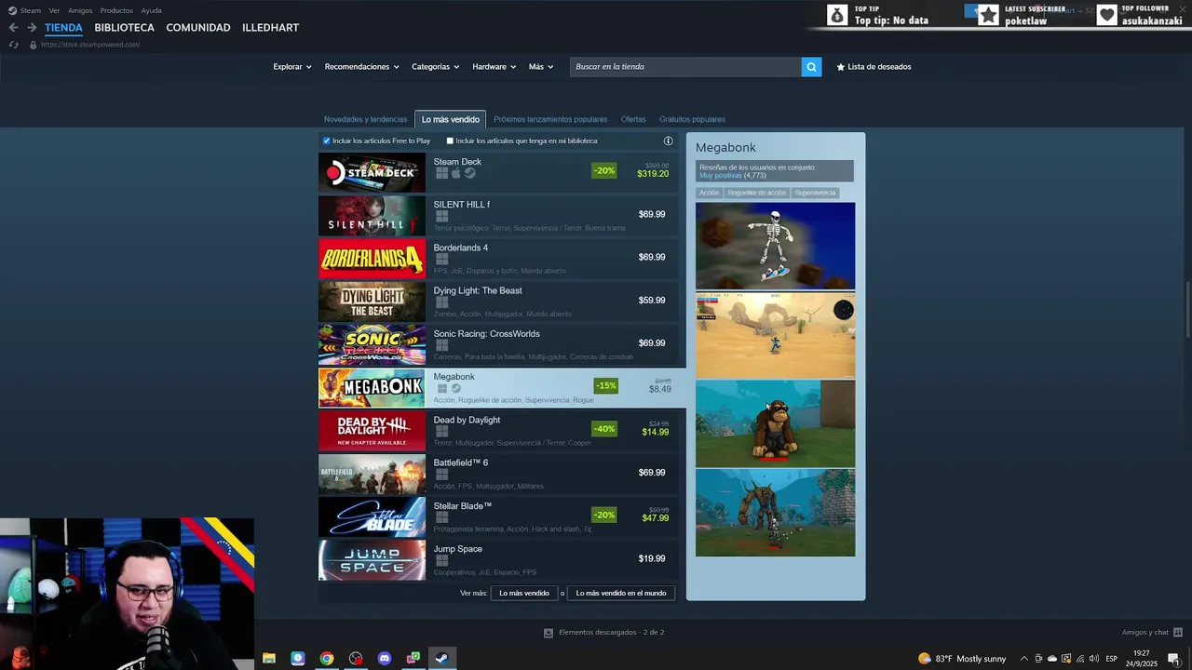Image resolution: width=1192 pixels, height=670 pixels.
Task: Expand the Más dropdown
Action: click(541, 67)
